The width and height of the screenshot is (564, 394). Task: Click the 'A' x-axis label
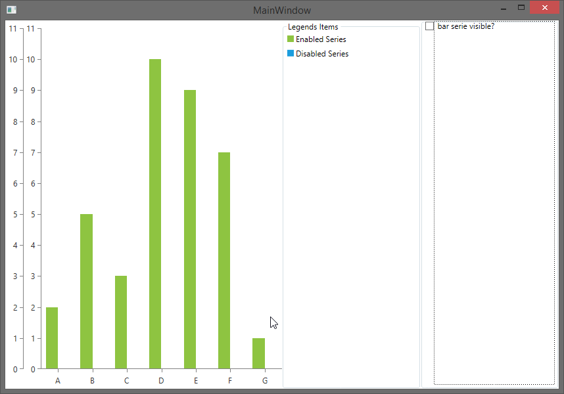(58, 381)
